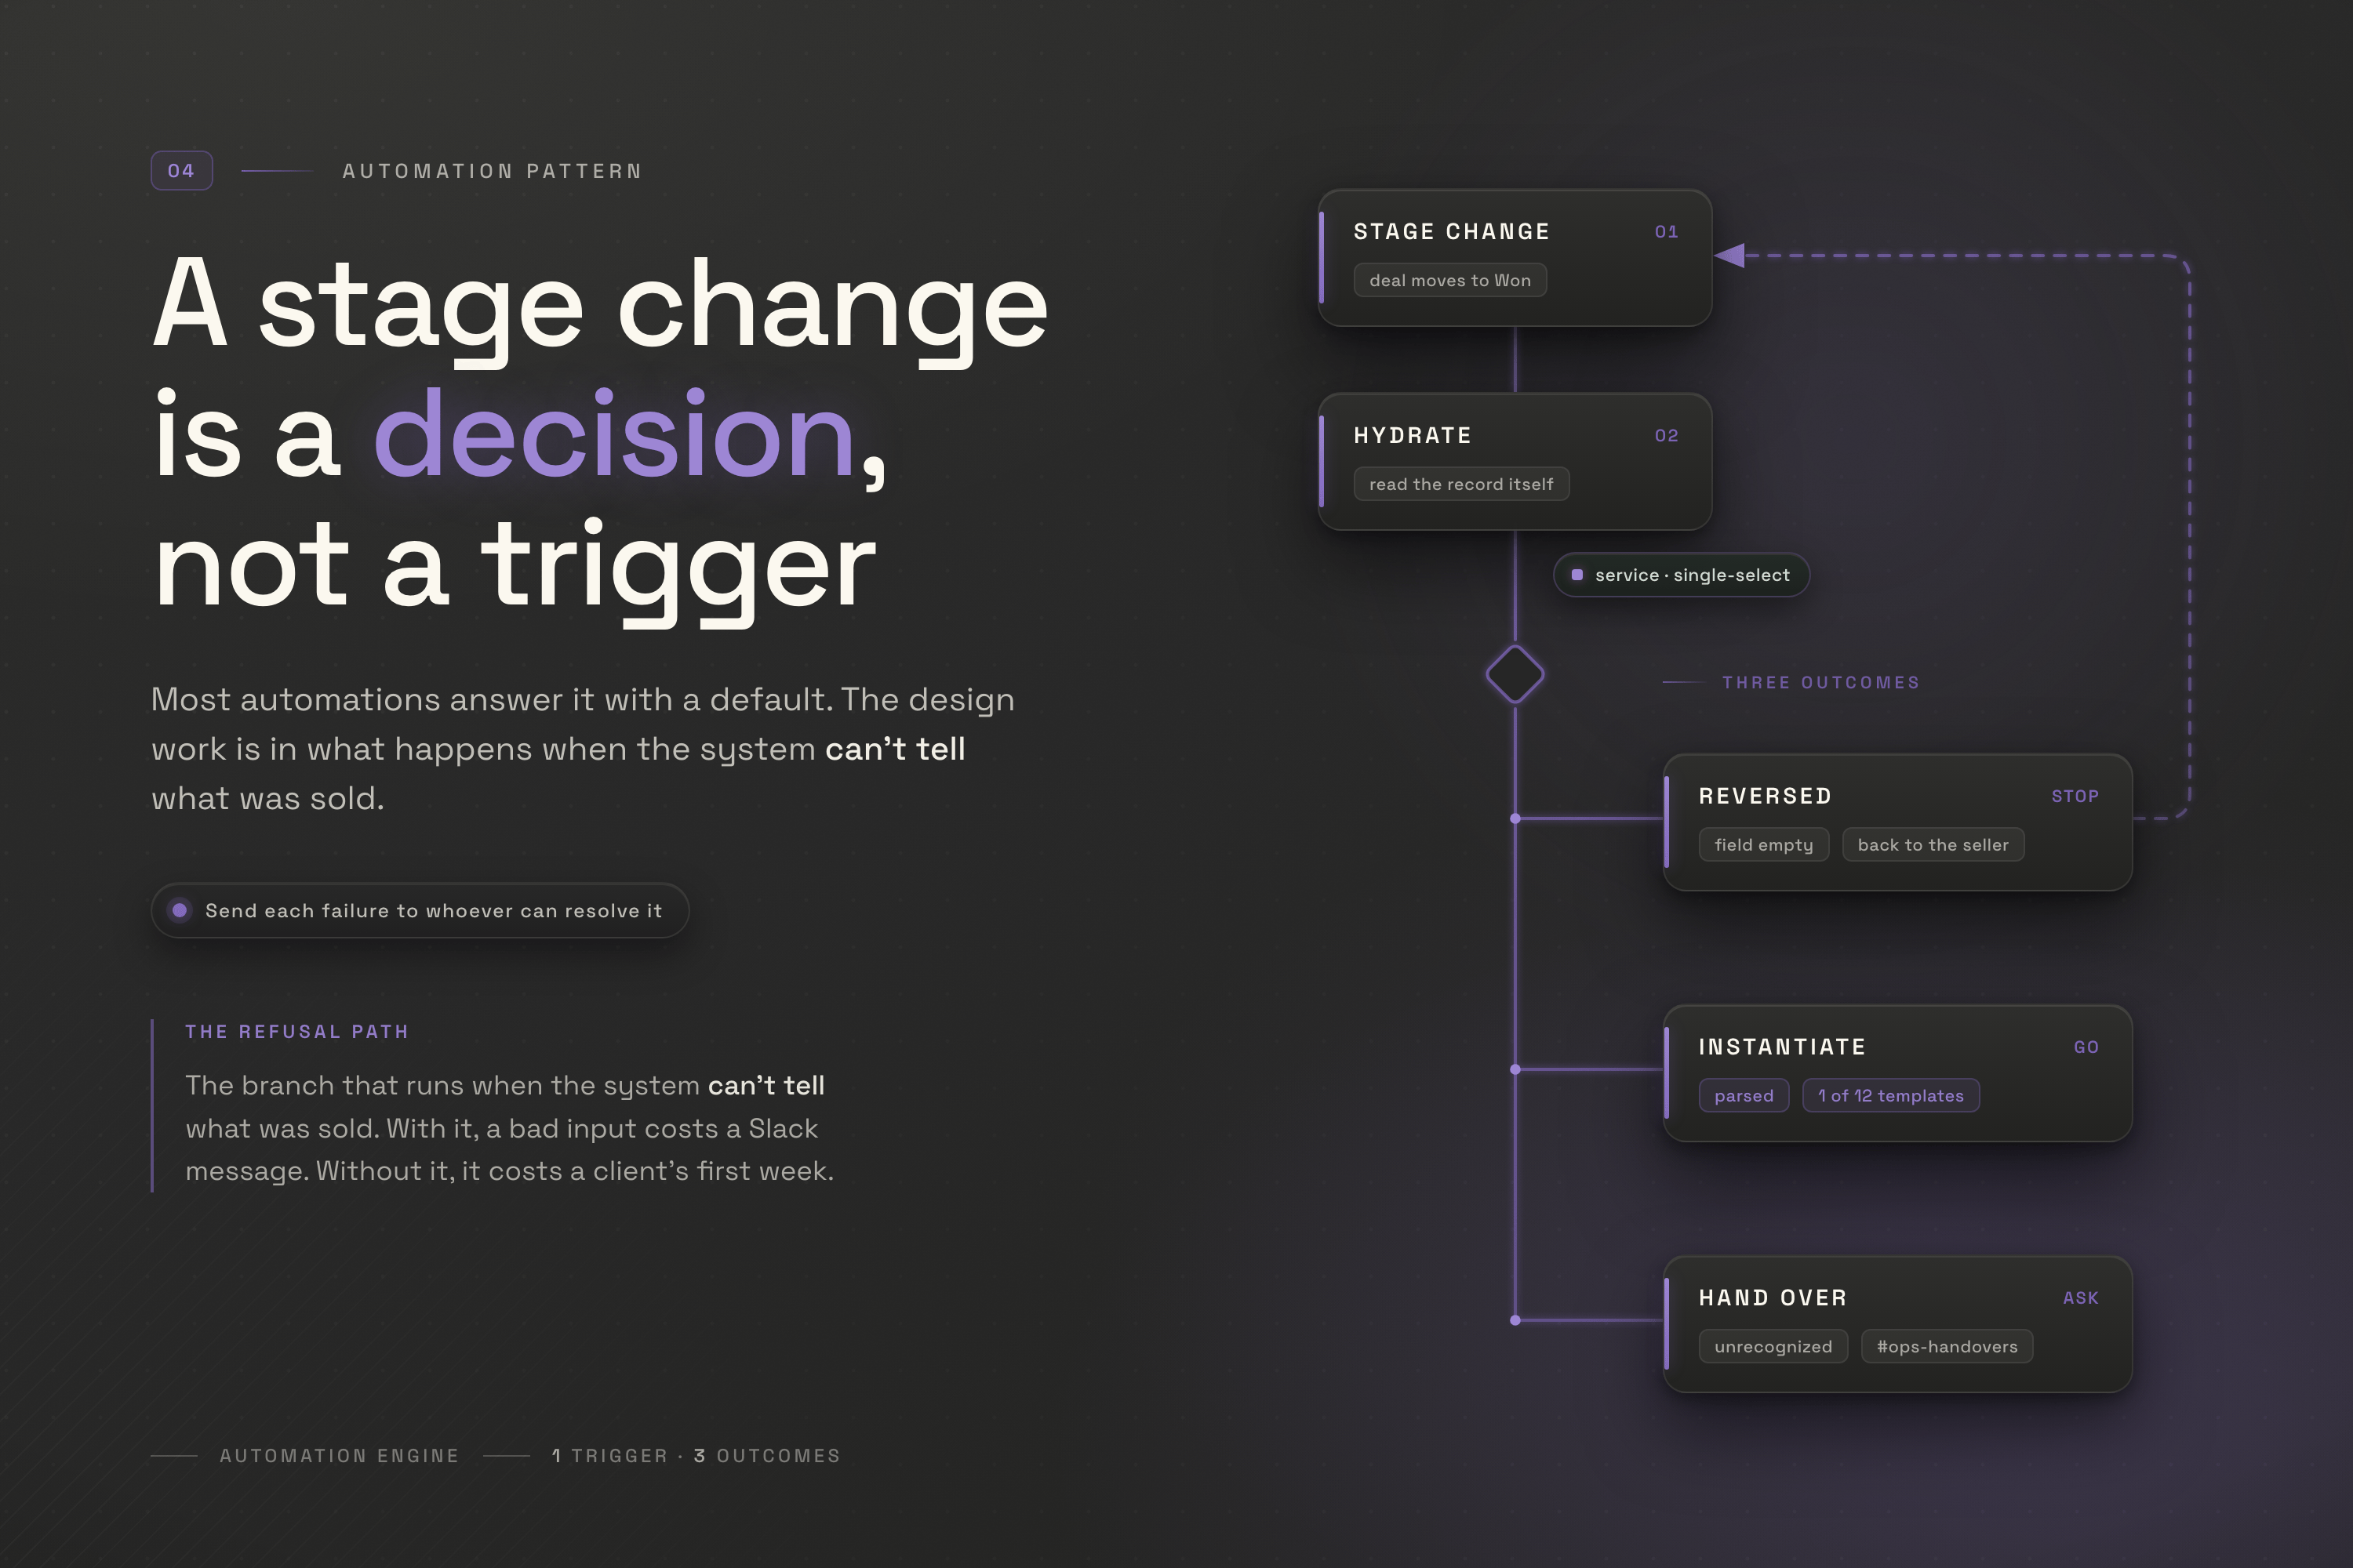Click the diamond decision node
Image resolution: width=2353 pixels, height=1568 pixels.
[1515, 674]
